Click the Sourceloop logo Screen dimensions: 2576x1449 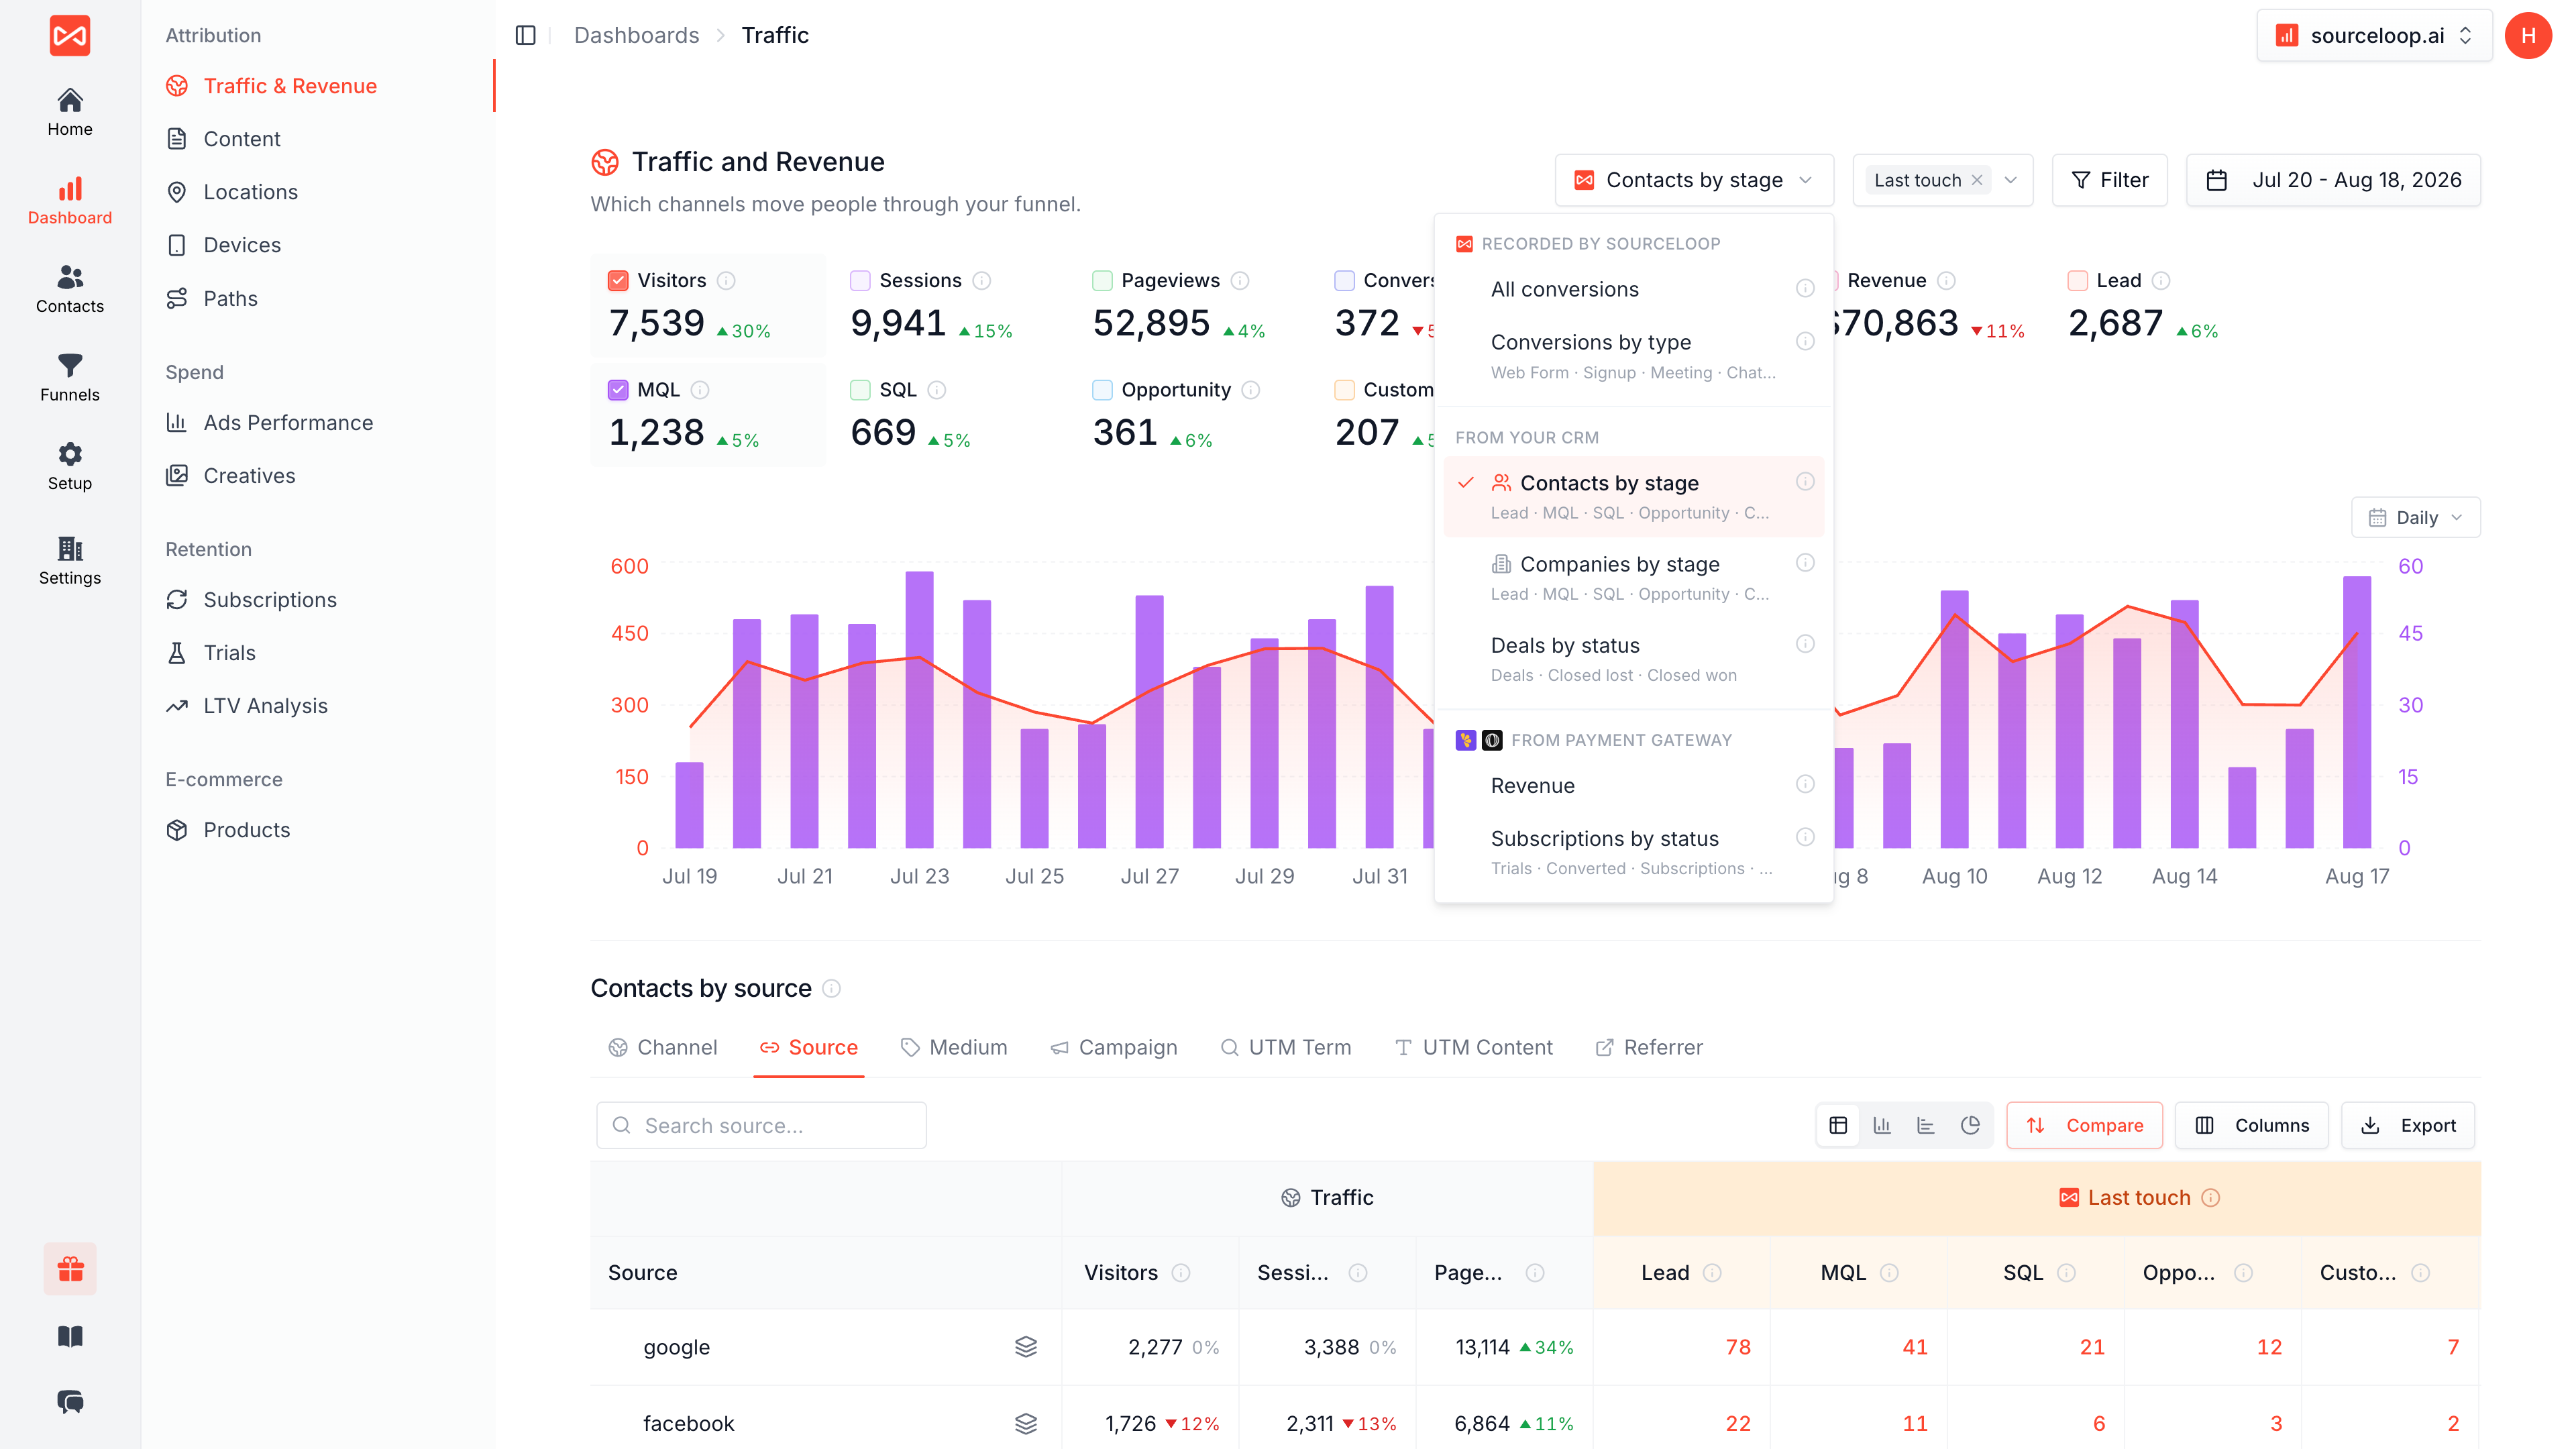(x=70, y=35)
